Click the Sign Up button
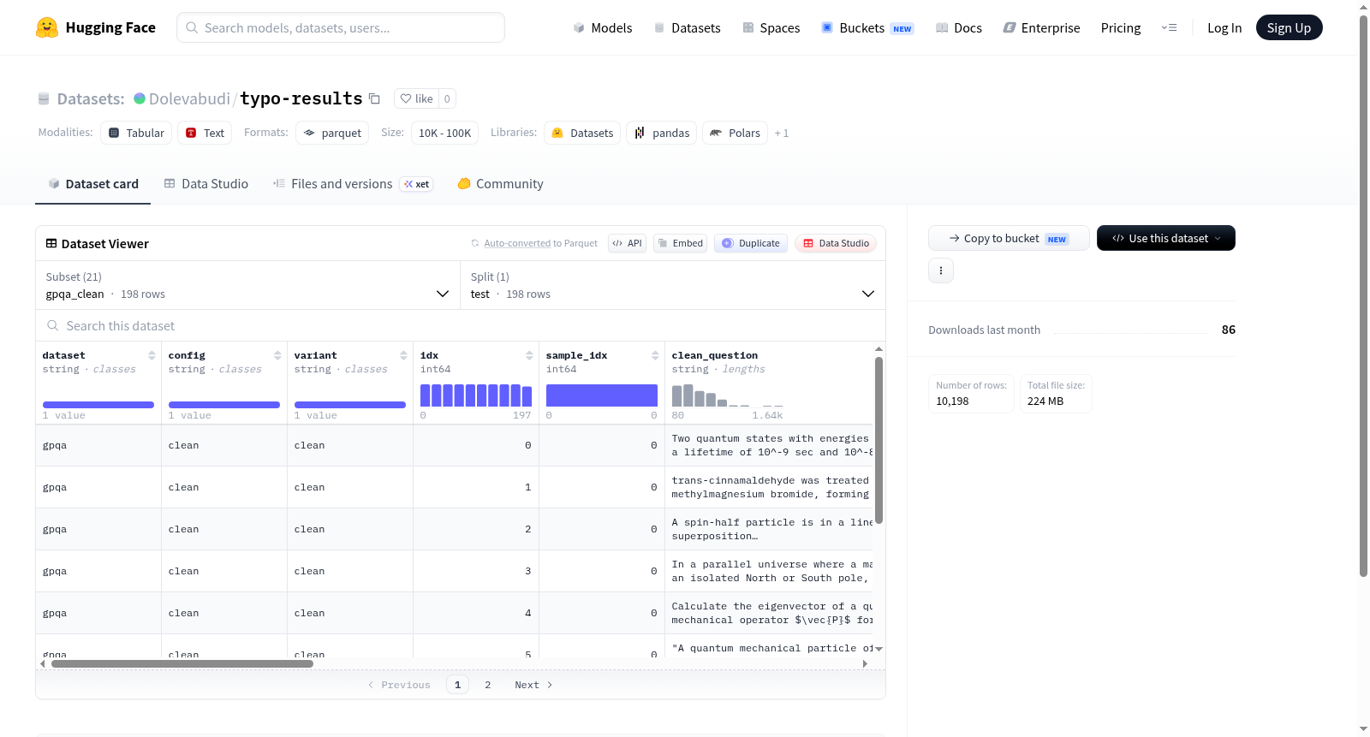The height and width of the screenshot is (737, 1370). pyautogui.click(x=1289, y=27)
